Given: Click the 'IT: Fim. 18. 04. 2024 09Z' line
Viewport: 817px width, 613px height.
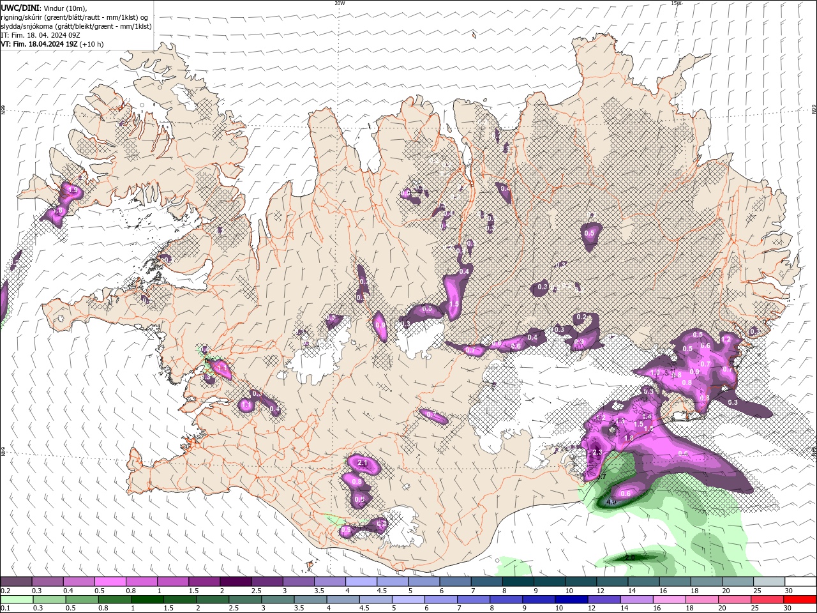Looking at the screenshot, I should coord(40,35).
